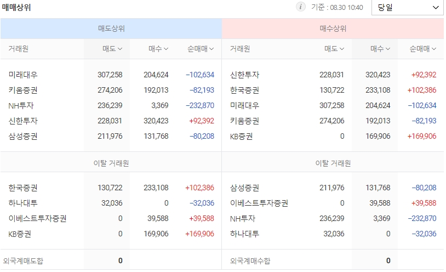The height and width of the screenshot is (272, 446).
Task: Select 삼성증권 in the 매도상위 list
Action: point(23,136)
